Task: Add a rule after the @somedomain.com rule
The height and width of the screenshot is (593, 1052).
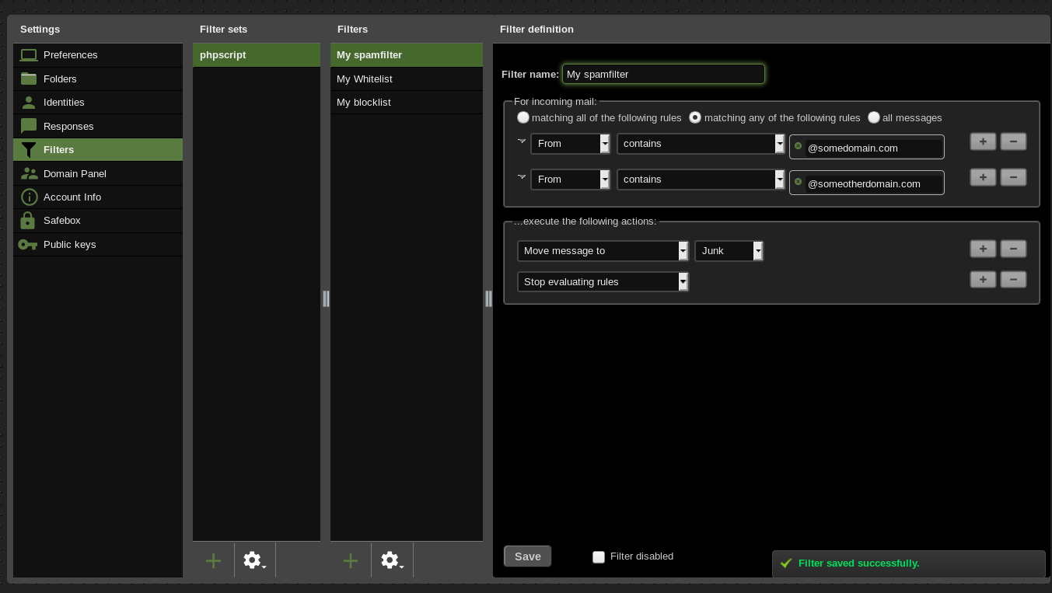Action: 983,141
